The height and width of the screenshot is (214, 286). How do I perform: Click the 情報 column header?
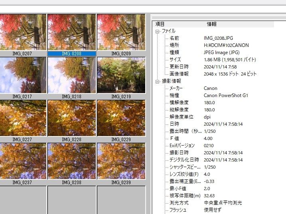click(211, 24)
